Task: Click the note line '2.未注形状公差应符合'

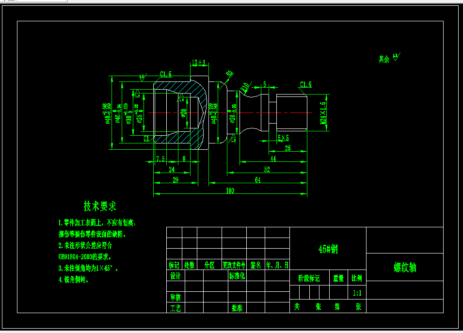Action: click(85, 245)
